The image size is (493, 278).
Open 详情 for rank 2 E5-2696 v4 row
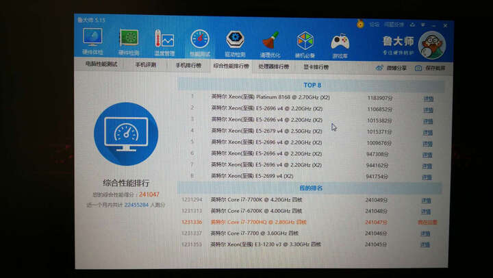pos(428,110)
